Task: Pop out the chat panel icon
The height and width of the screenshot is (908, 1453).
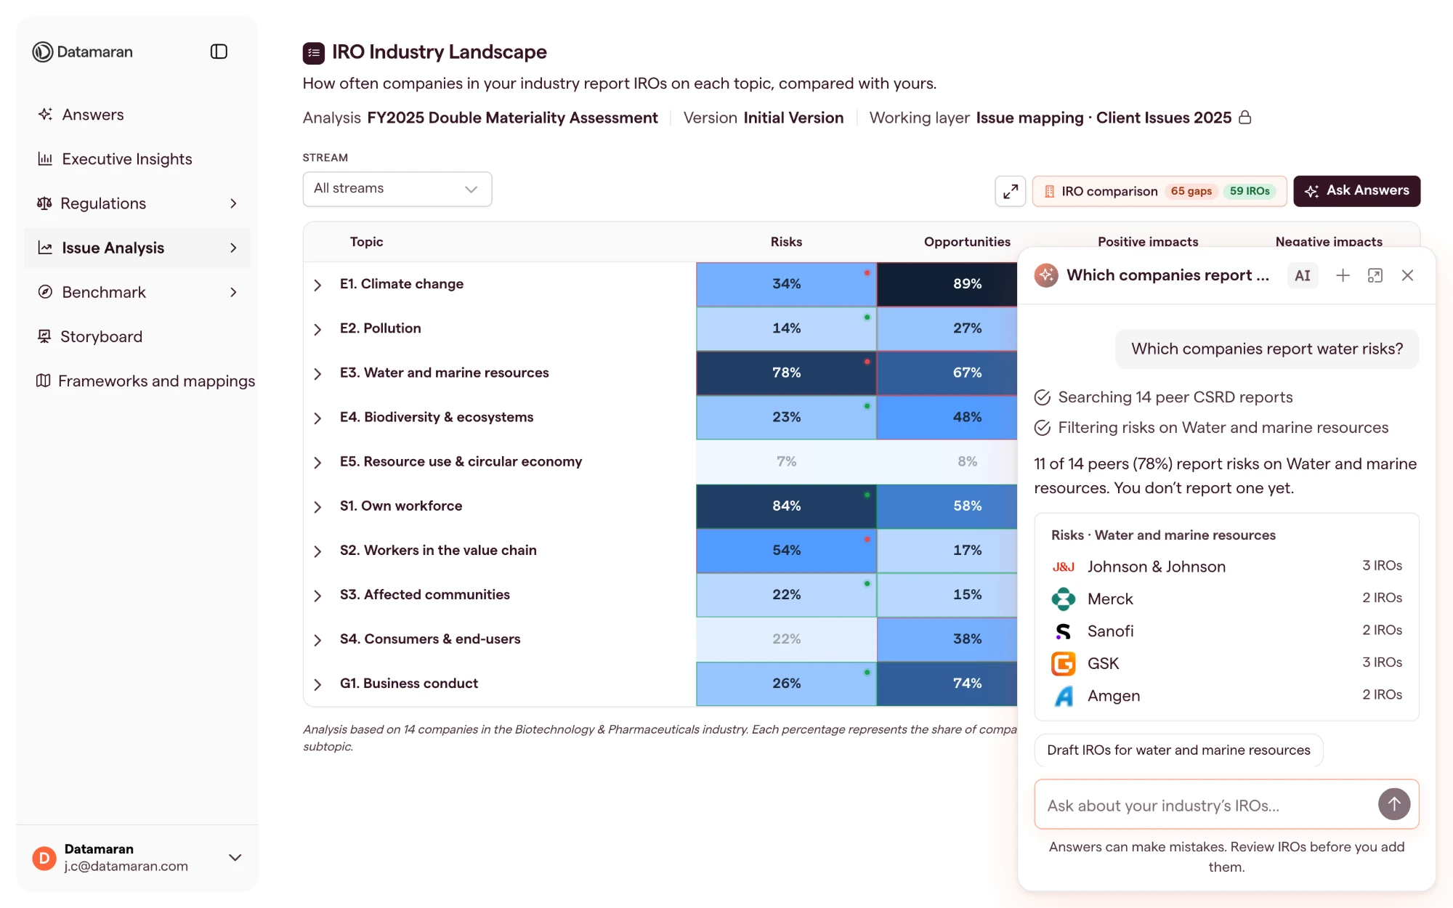Action: [x=1375, y=275]
